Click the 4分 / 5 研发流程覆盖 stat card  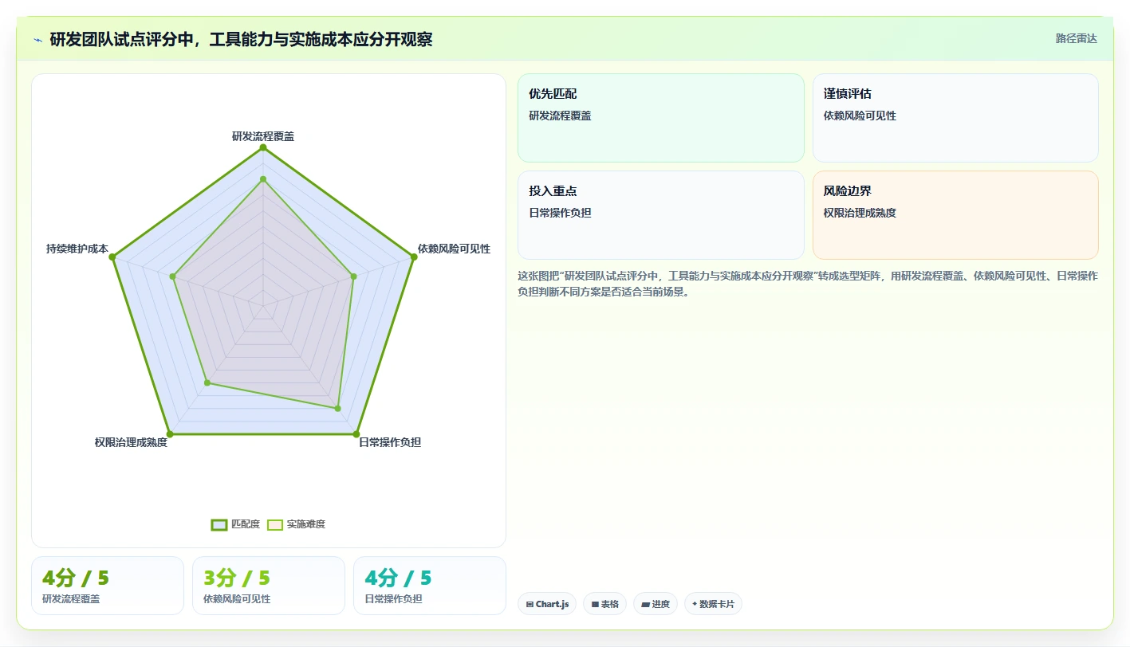pos(108,586)
